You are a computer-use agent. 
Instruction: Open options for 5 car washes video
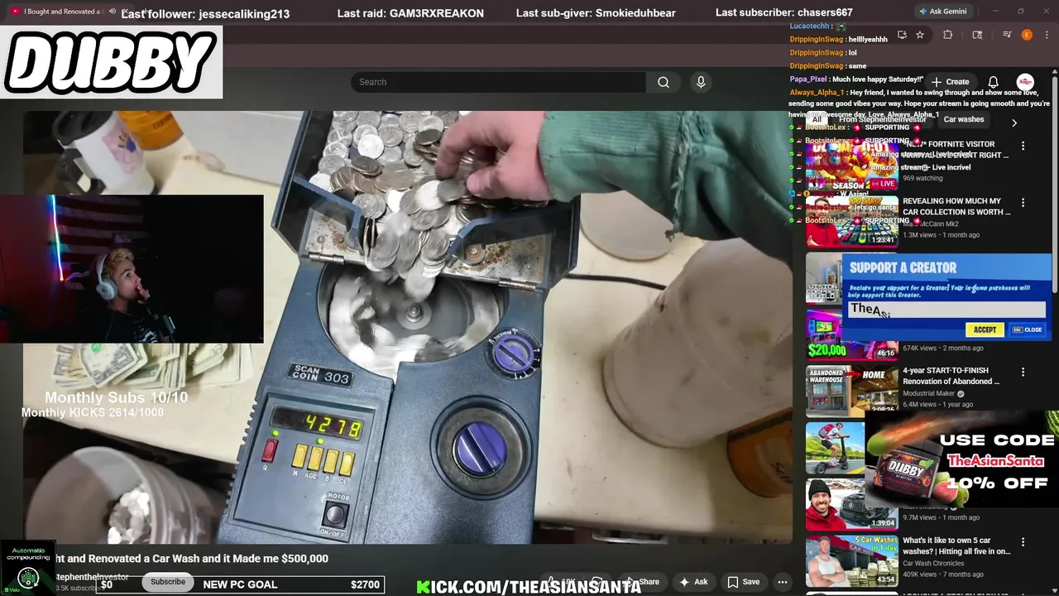coord(1023,542)
